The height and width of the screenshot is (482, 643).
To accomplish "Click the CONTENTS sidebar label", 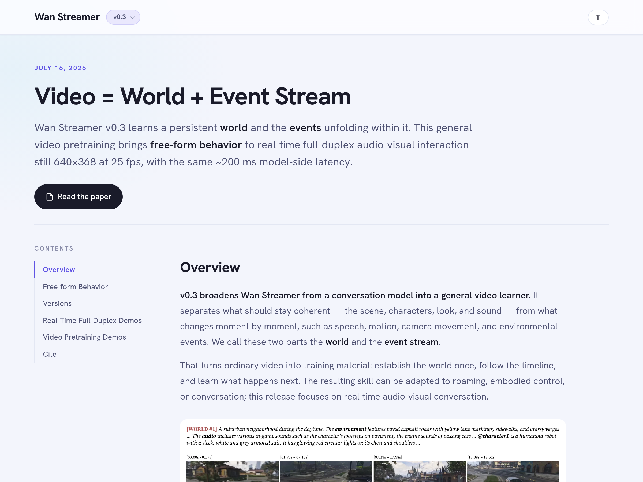I will 54,248.
